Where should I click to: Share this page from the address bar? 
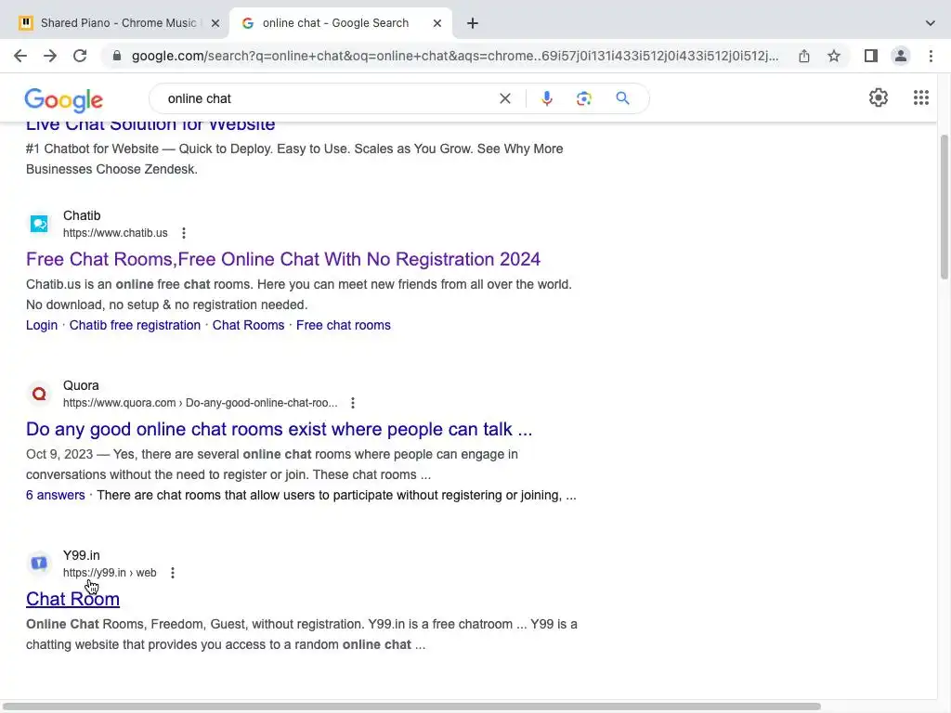pos(804,56)
